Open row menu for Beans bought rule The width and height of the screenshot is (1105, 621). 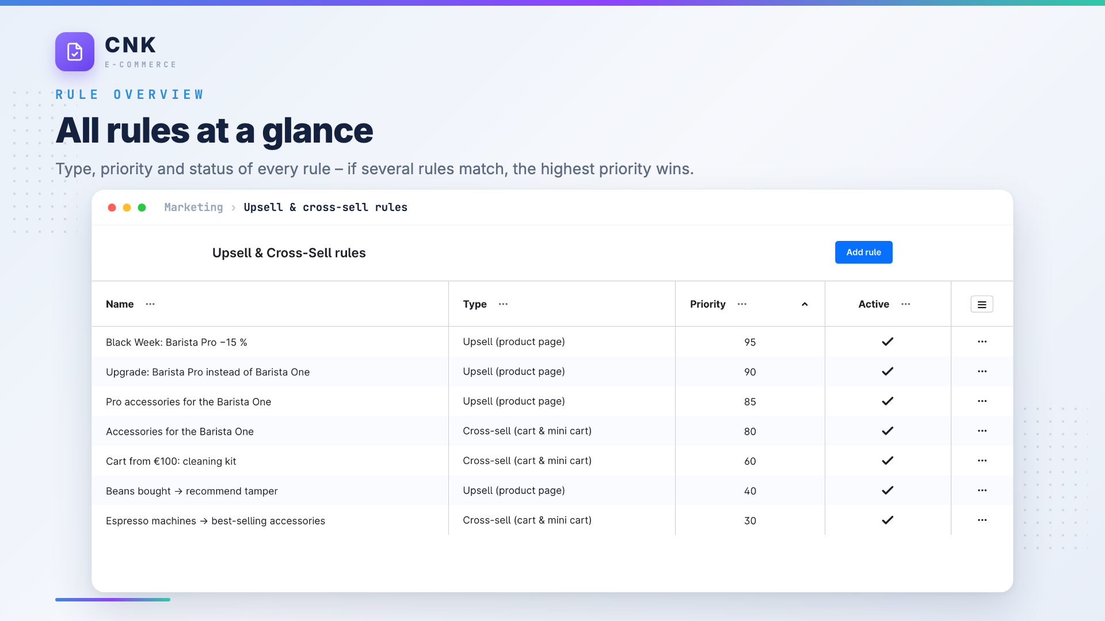coord(982,490)
